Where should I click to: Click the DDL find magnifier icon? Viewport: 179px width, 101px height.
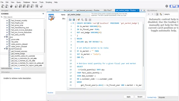tap(82, 20)
